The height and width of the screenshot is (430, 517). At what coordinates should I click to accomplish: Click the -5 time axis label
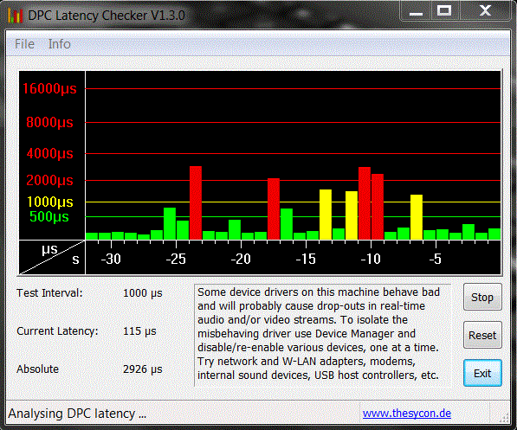[x=436, y=259]
